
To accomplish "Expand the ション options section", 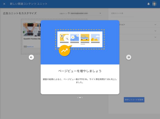I will [x=139, y=25].
